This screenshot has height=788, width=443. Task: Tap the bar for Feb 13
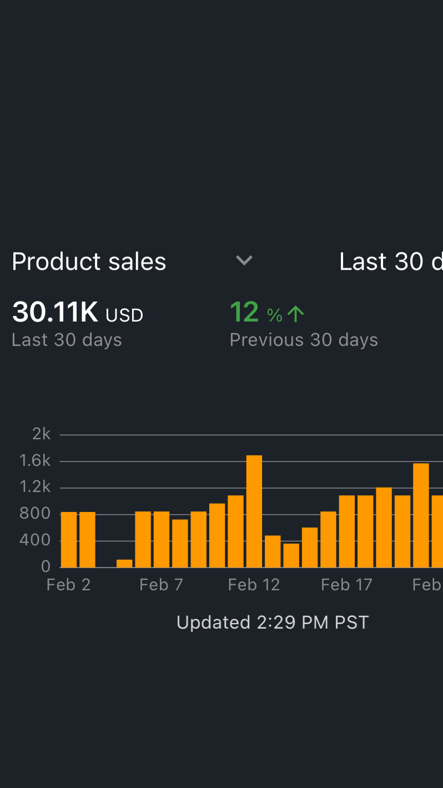[x=273, y=551]
